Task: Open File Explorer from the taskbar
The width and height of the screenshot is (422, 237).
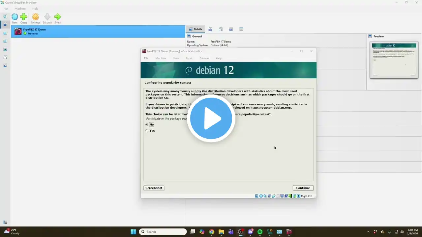Action: [221, 232]
